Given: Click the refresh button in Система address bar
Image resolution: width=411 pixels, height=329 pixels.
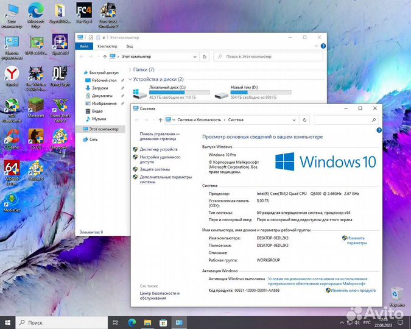Looking at the screenshot, I should [x=304, y=120].
